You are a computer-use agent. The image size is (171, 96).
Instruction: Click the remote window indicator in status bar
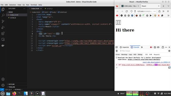point(2,90)
